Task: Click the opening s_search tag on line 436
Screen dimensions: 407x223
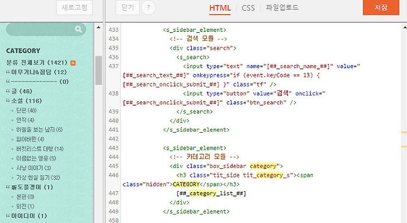Action: point(193,57)
